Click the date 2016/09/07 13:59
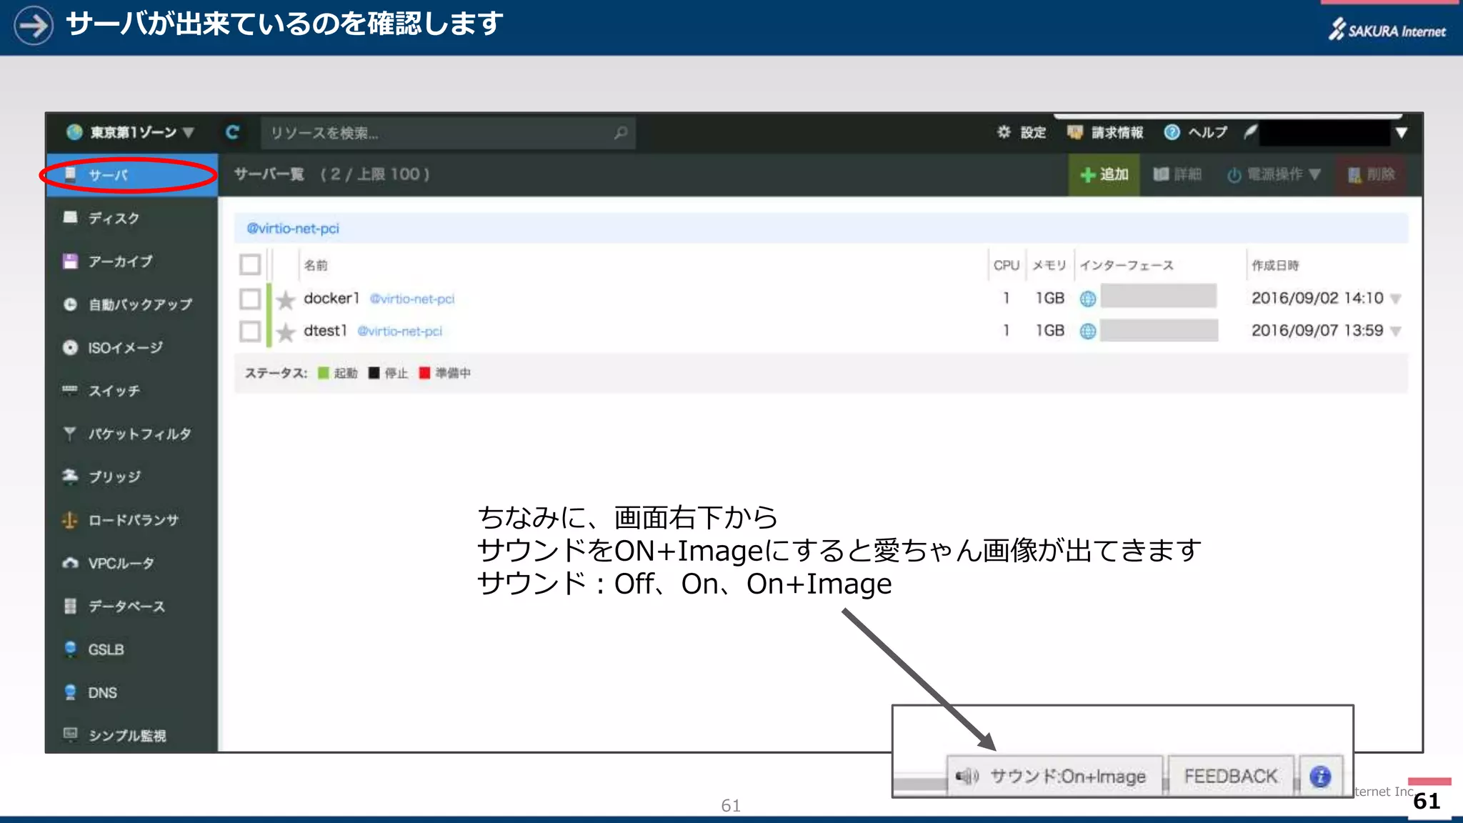The height and width of the screenshot is (823, 1463). tap(1317, 330)
